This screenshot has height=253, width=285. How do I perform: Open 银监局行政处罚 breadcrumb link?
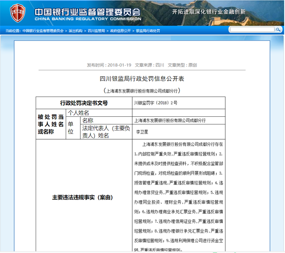tap(148, 31)
